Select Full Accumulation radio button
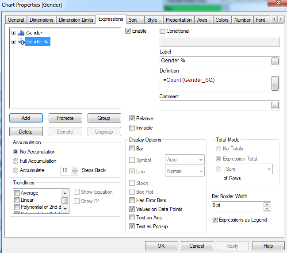Viewport: 287px width, 253px height. 15,161
